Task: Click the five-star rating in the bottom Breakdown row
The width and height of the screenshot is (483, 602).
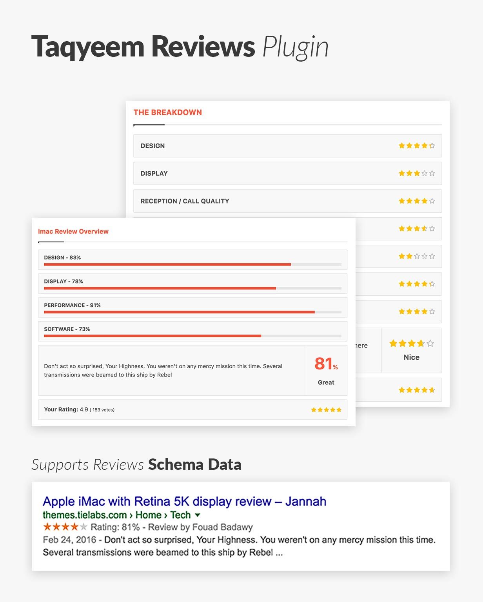Action: (x=416, y=390)
